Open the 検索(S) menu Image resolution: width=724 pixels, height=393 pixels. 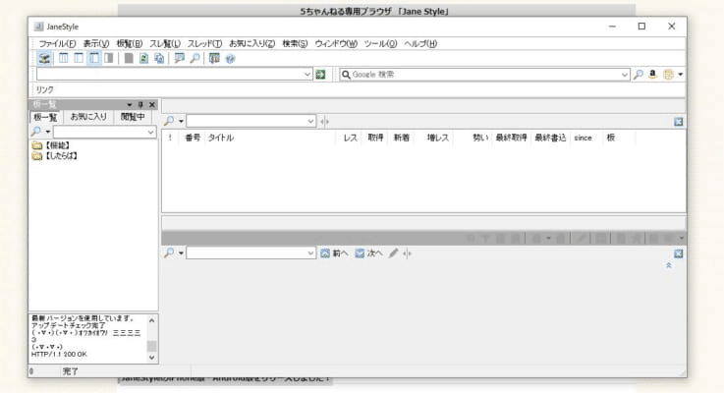point(295,43)
